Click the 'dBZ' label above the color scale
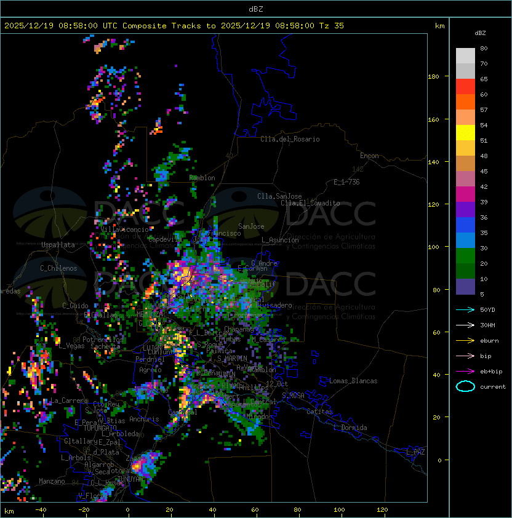This screenshot has height=518, width=512. [480, 33]
